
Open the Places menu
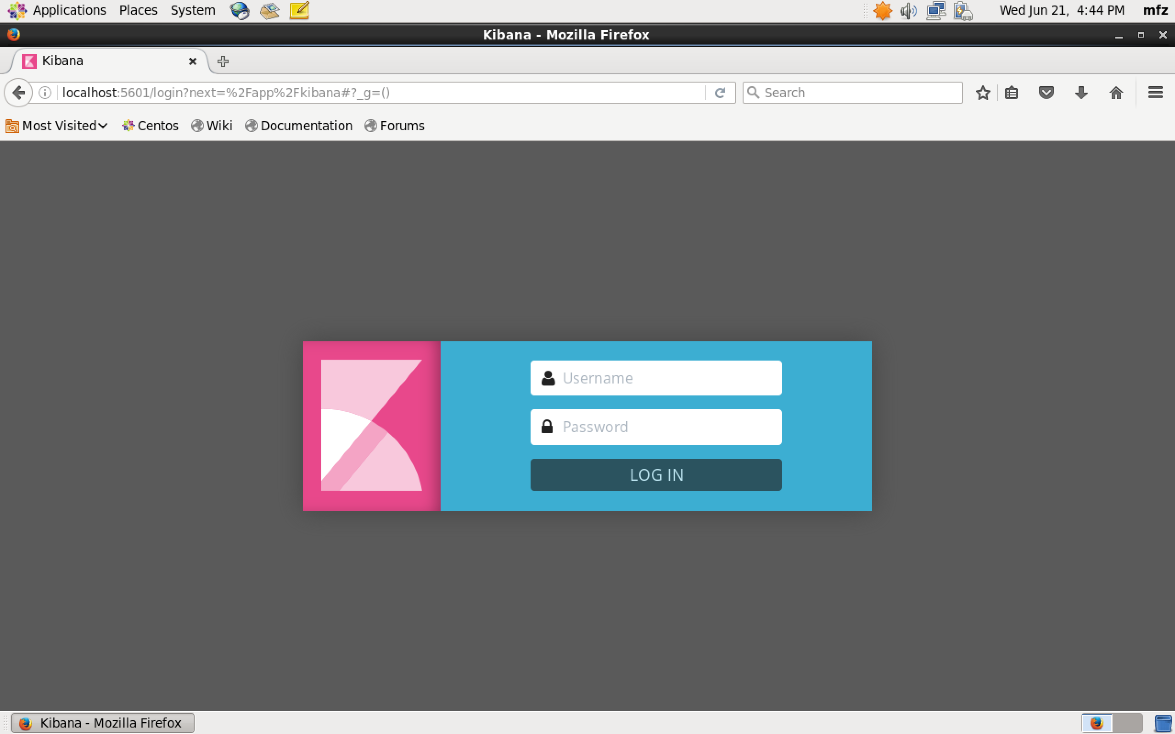138,10
